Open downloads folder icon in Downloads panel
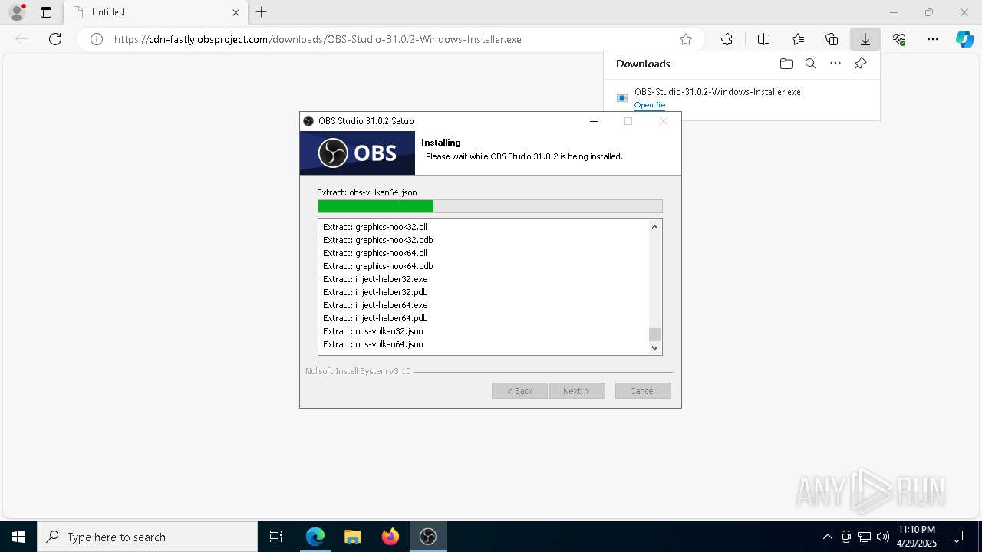Screen dimensions: 982x552 [786, 64]
